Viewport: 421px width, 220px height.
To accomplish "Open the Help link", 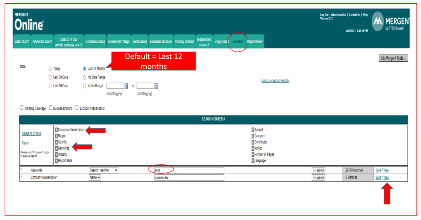I will tap(365, 15).
